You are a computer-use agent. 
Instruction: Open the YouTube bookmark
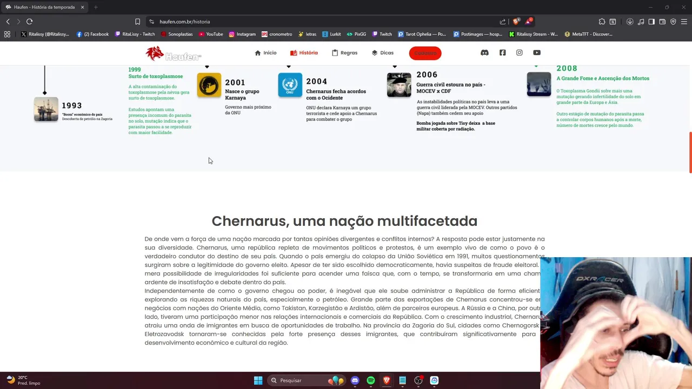[x=211, y=34]
